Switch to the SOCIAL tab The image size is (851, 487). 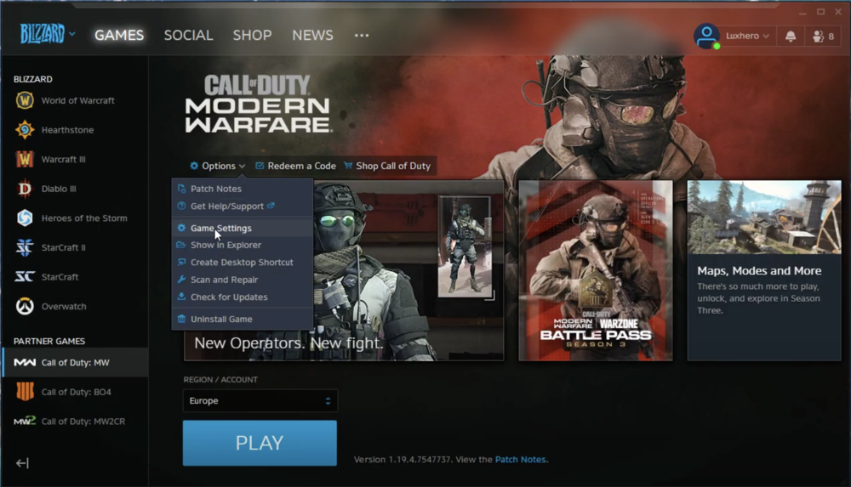pos(188,35)
